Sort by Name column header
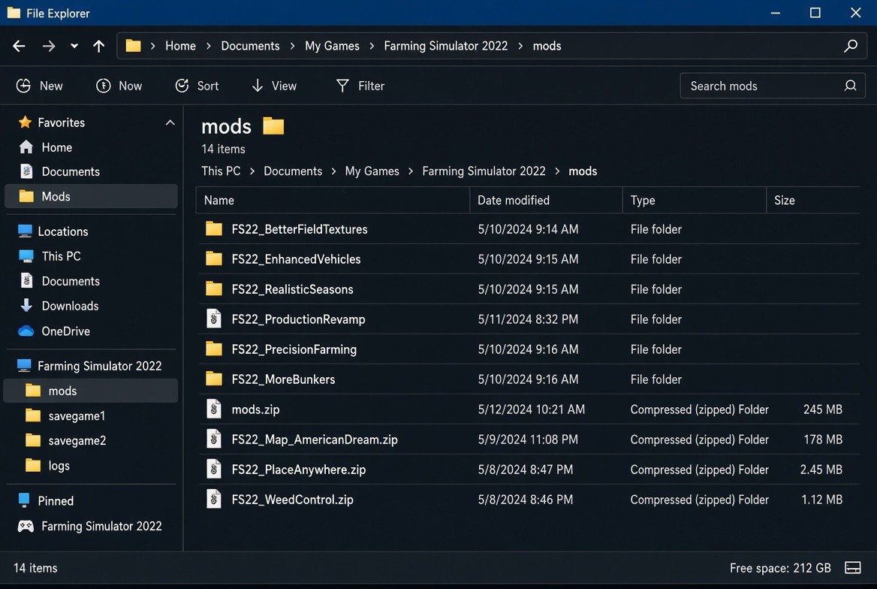The height and width of the screenshot is (589, 877). pos(333,200)
